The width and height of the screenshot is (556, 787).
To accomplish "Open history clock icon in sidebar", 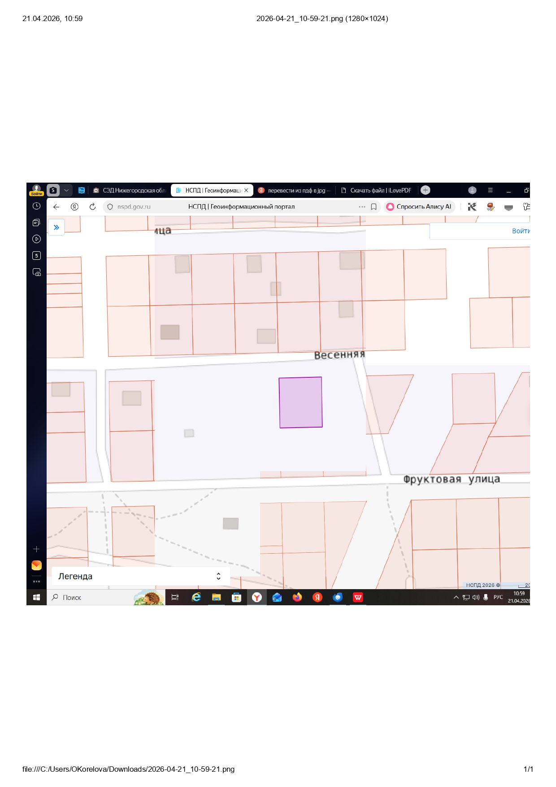I will point(37,206).
